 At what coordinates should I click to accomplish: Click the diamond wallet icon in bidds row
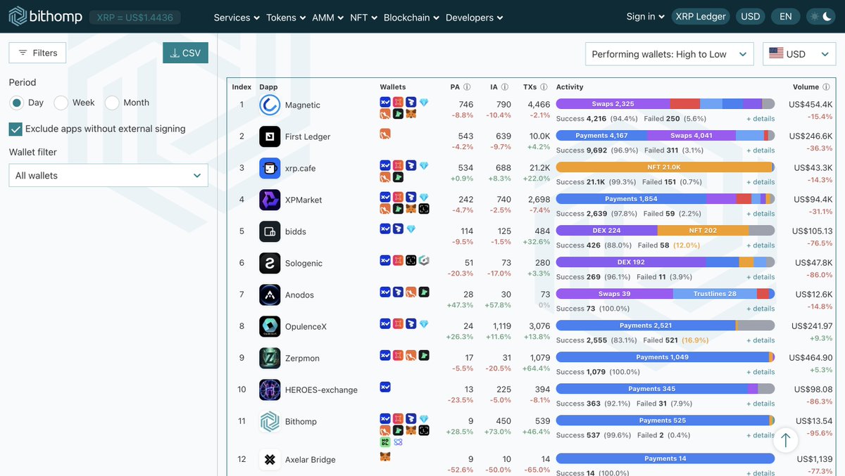coord(411,229)
